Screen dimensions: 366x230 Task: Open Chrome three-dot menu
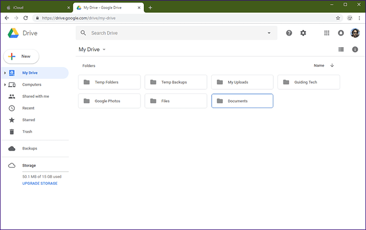pyautogui.click(x=359, y=18)
